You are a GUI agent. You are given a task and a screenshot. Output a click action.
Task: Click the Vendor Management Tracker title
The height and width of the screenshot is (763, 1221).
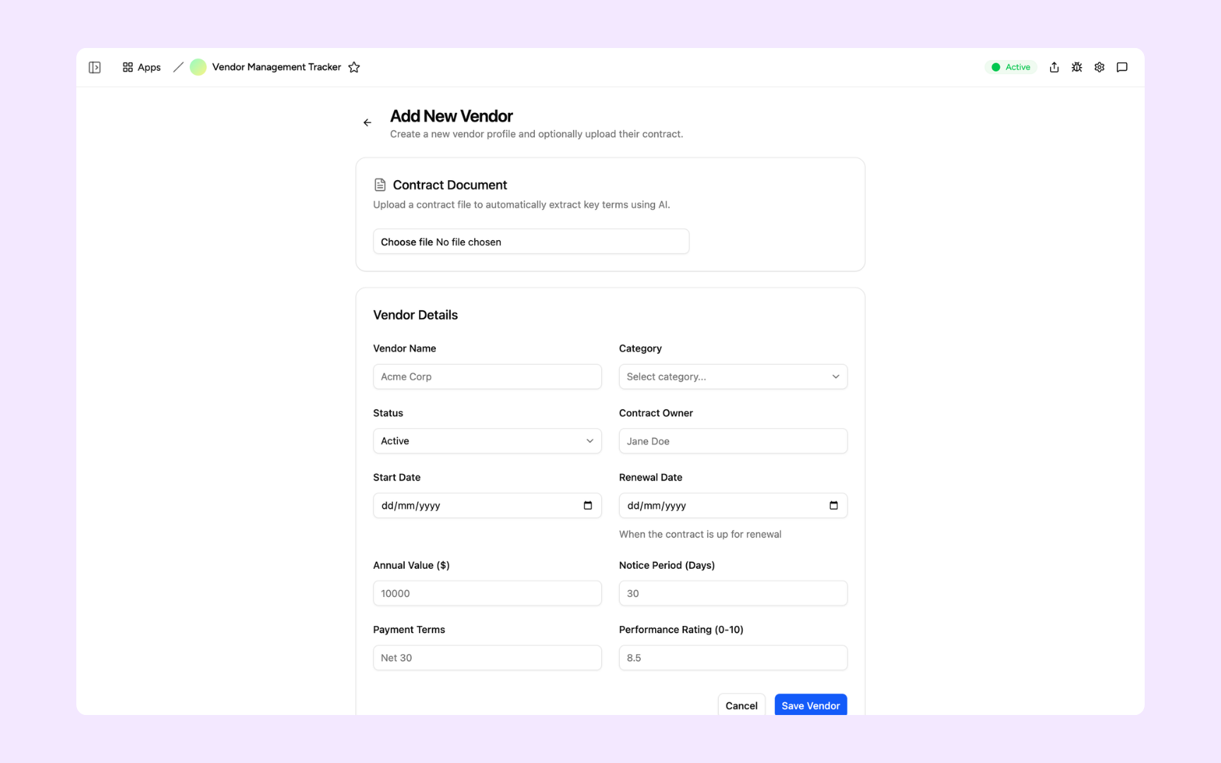coord(276,67)
